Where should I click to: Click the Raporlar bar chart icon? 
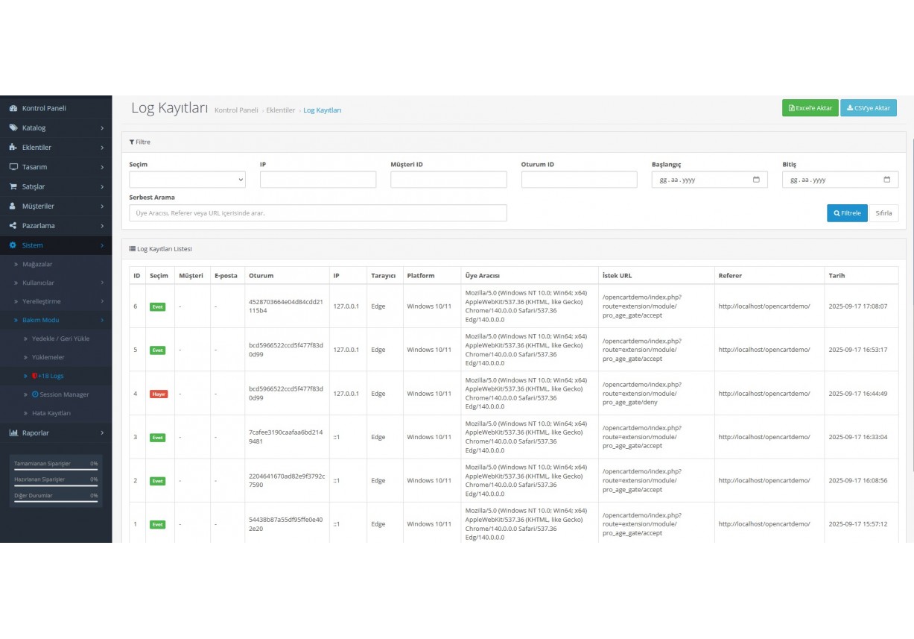point(13,433)
